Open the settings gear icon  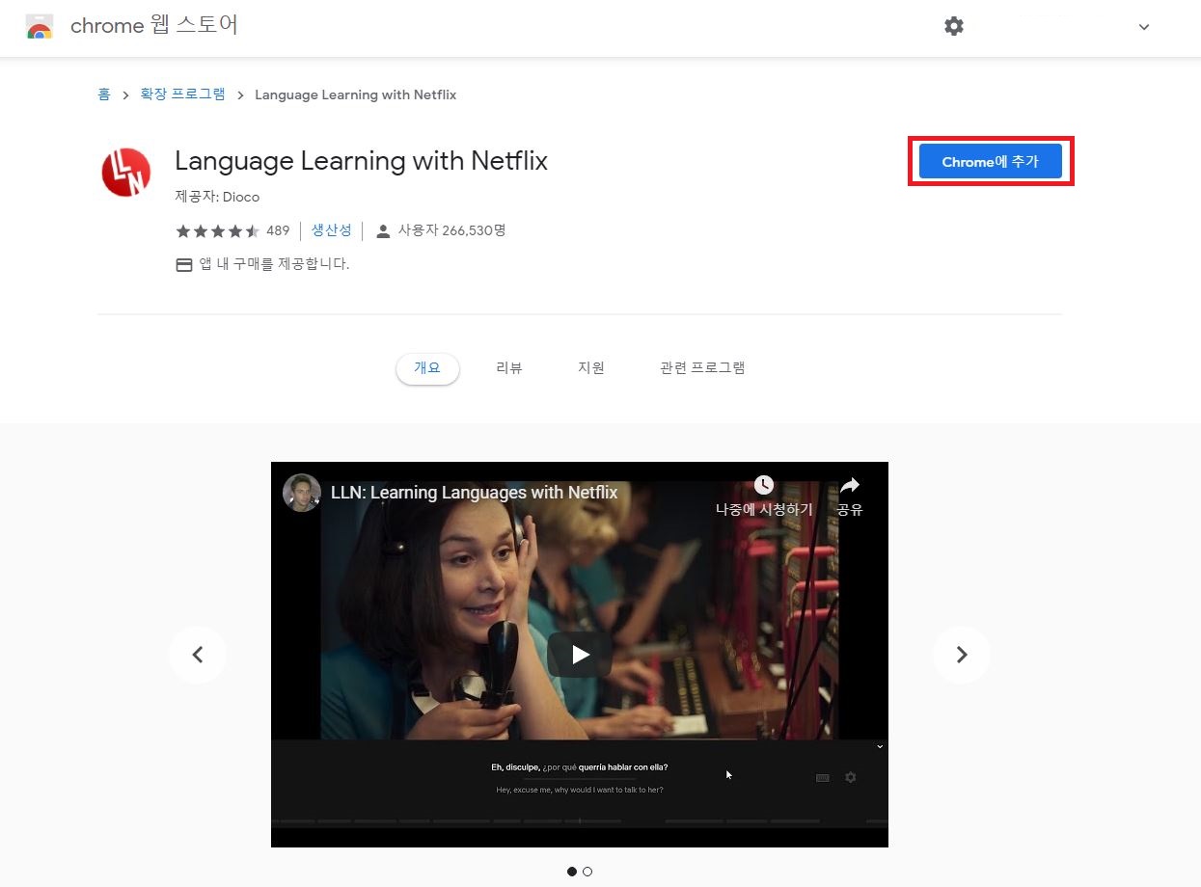954,26
